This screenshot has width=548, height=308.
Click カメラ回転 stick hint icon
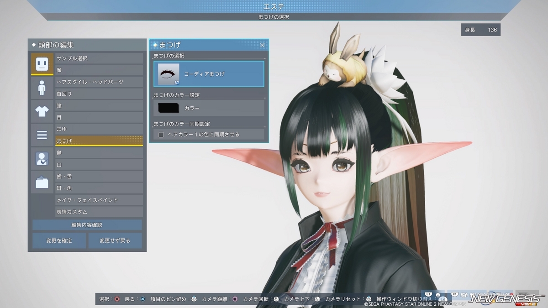(276, 299)
